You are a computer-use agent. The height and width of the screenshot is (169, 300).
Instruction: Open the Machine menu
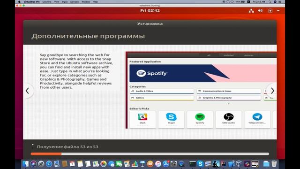tap(47, 2)
